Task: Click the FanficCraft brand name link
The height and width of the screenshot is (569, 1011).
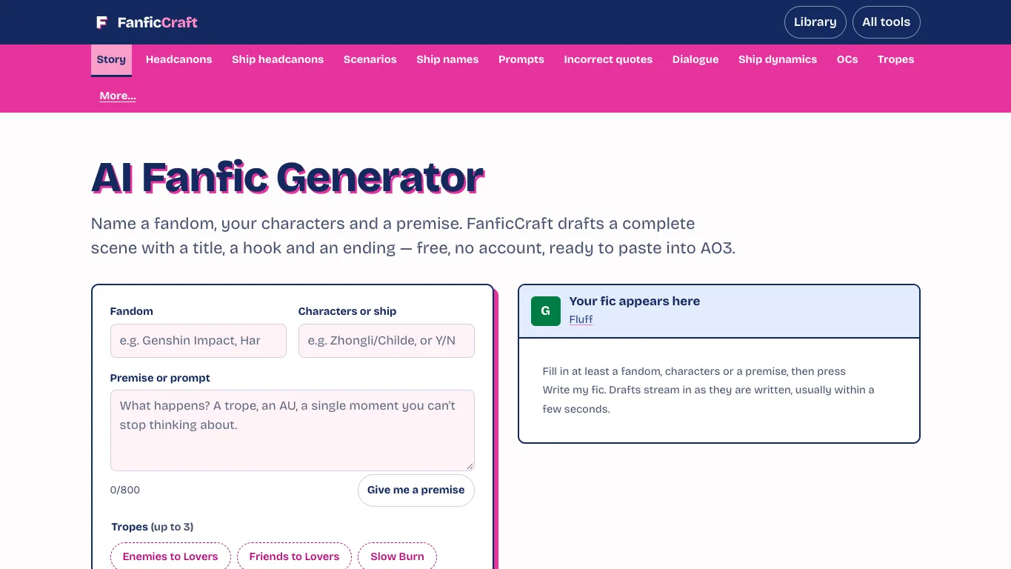Action: 157,22
